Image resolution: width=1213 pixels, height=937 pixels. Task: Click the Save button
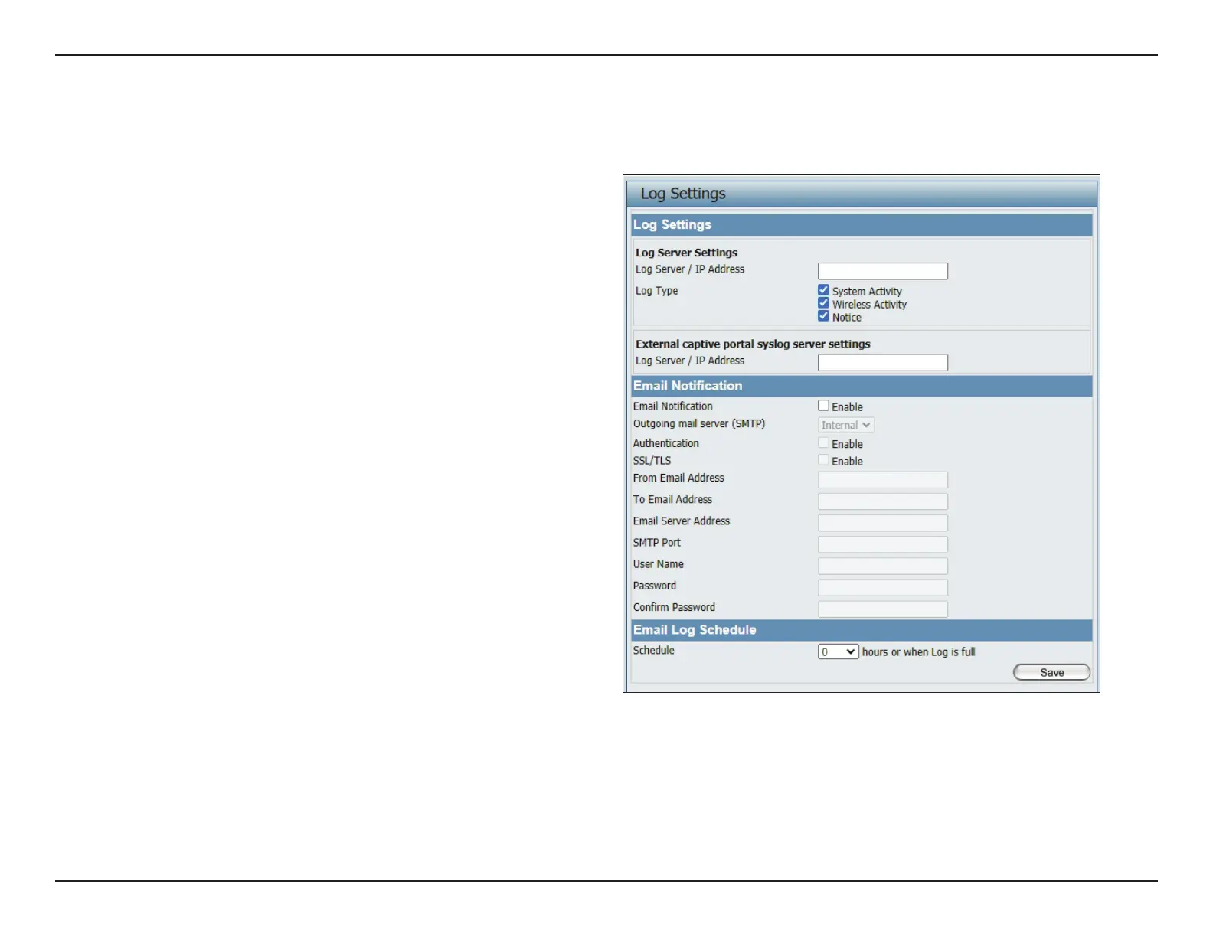pos(1051,672)
